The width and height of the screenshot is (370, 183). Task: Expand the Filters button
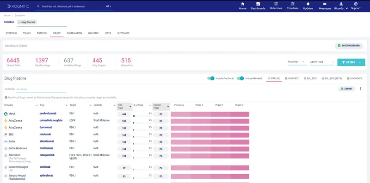tap(351, 62)
